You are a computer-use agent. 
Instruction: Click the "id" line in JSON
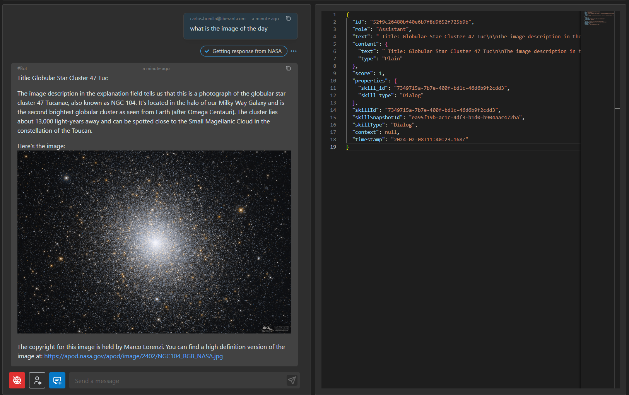(x=413, y=22)
